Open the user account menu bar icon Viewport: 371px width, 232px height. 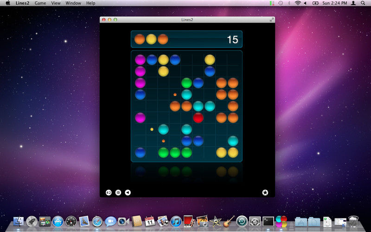(x=353, y=3)
